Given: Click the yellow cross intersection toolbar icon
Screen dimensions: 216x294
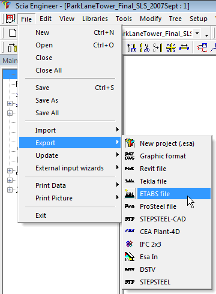Looking at the screenshot, I should coord(171,48).
